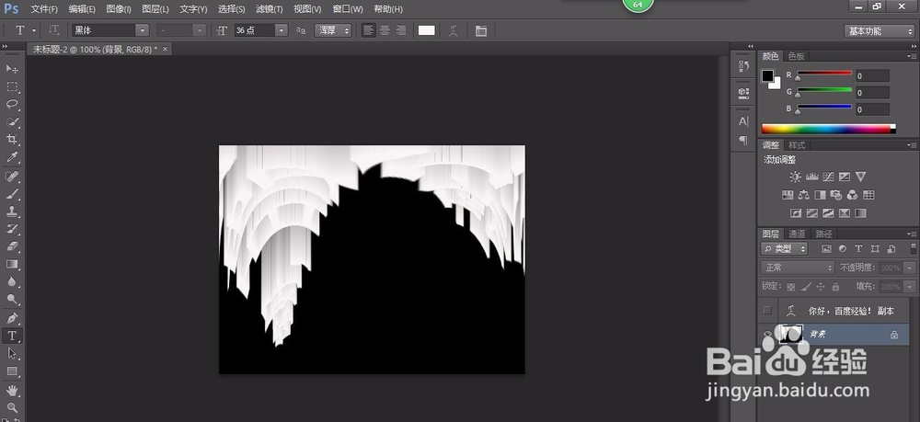The width and height of the screenshot is (920, 422).
Task: Open the Character panel icon
Action: pos(743,121)
